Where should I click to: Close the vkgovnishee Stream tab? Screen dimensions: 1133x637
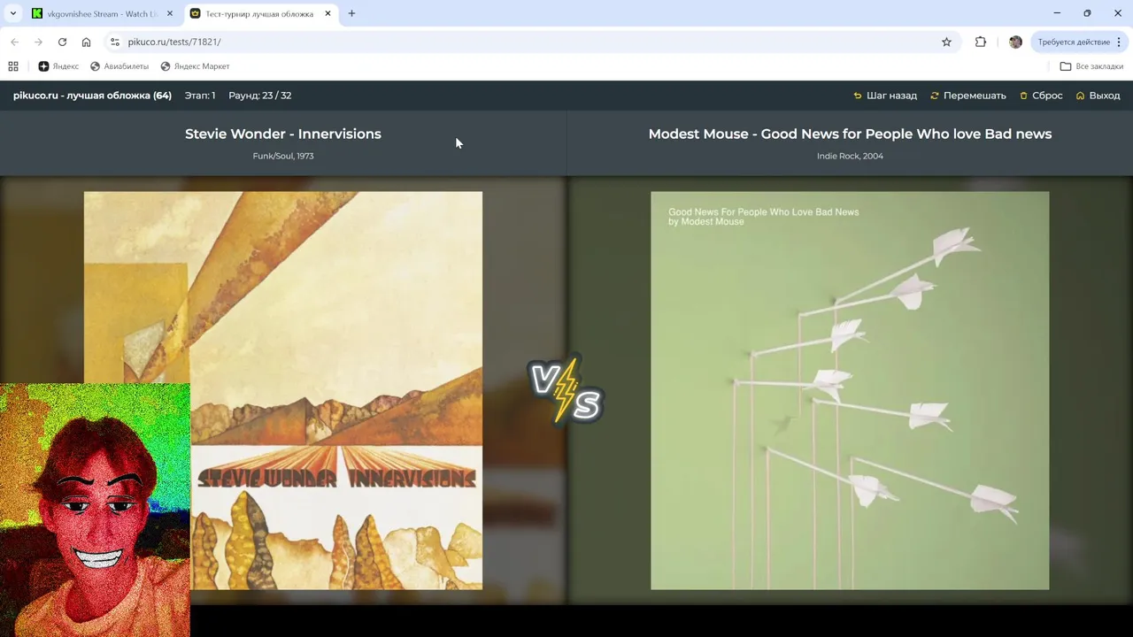[x=169, y=13]
